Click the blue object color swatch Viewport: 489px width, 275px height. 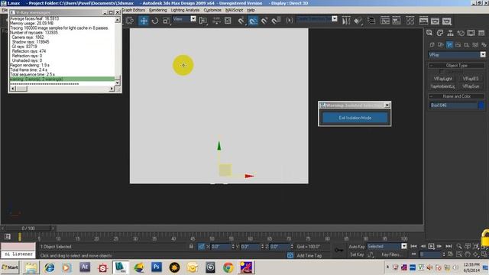(481, 105)
